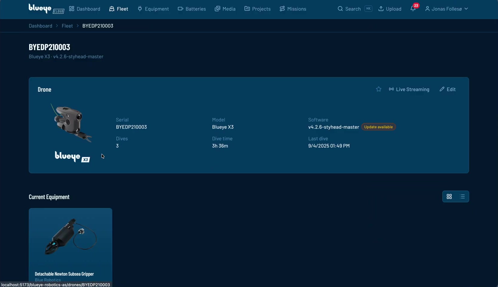
Task: Open Detachable Newton Subsea Gripper title
Action: click(64, 274)
